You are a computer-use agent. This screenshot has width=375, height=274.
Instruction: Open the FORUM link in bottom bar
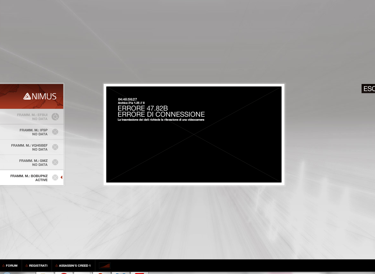click(x=12, y=266)
